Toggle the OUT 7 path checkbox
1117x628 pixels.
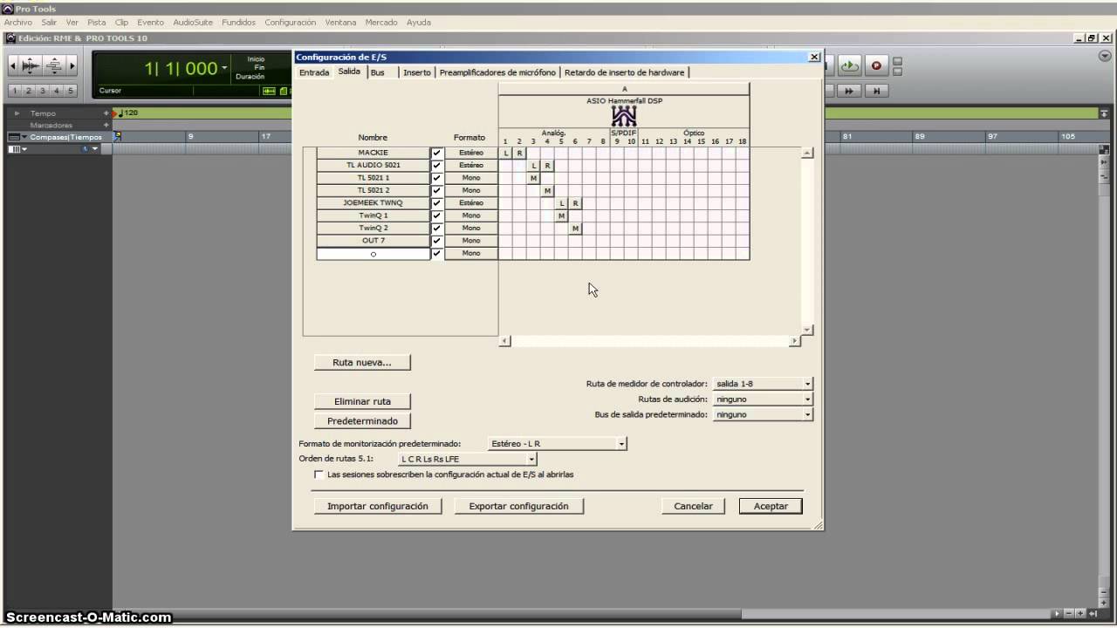[437, 241]
